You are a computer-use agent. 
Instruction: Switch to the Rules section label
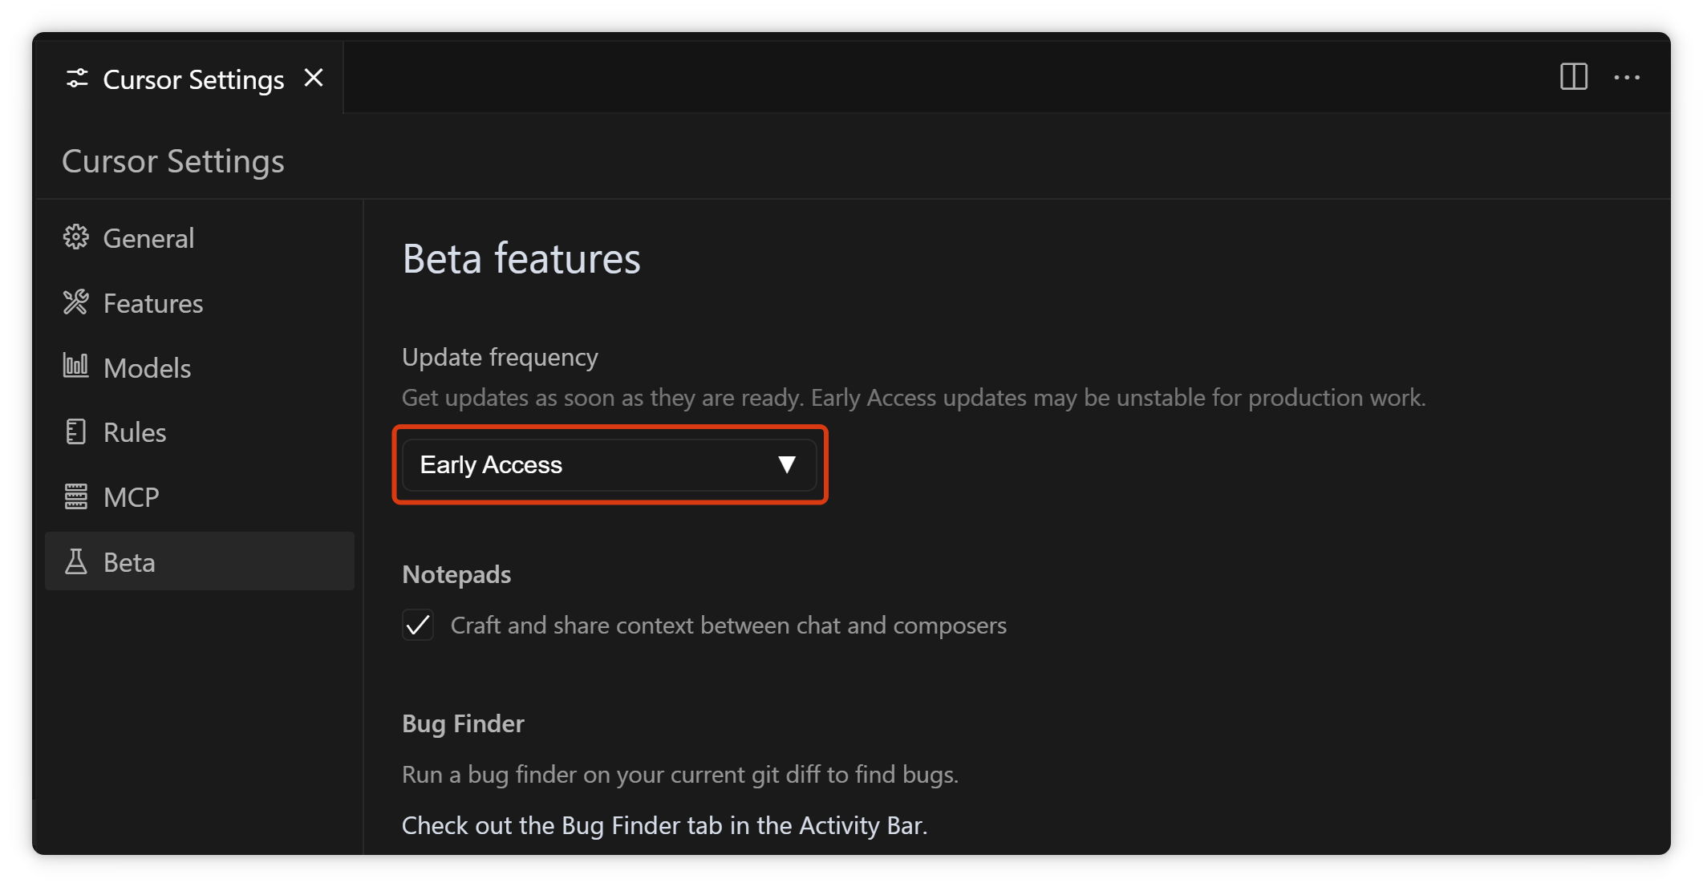click(135, 432)
